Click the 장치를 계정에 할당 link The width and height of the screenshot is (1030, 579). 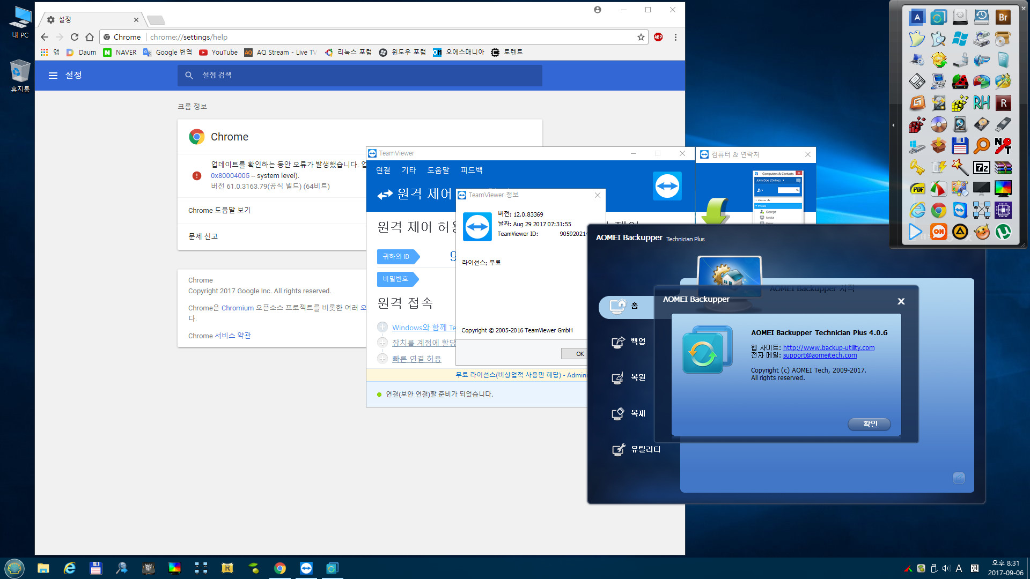point(424,343)
